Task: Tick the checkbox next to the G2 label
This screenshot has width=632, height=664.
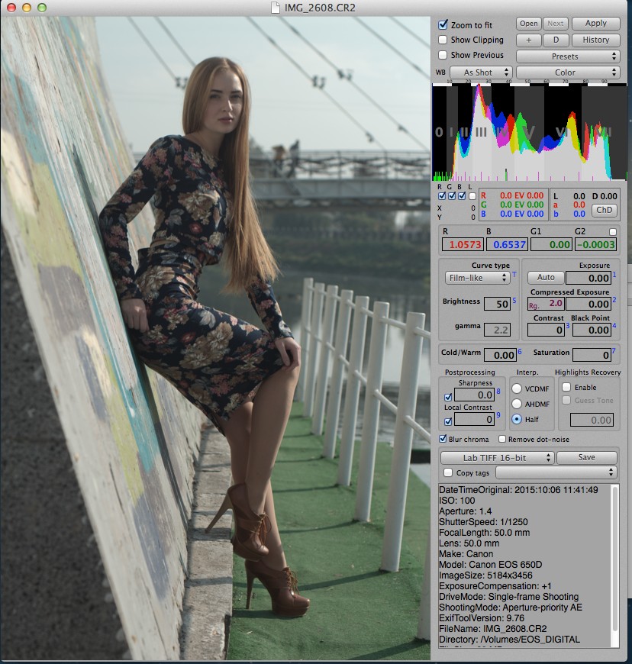Action: click(612, 232)
